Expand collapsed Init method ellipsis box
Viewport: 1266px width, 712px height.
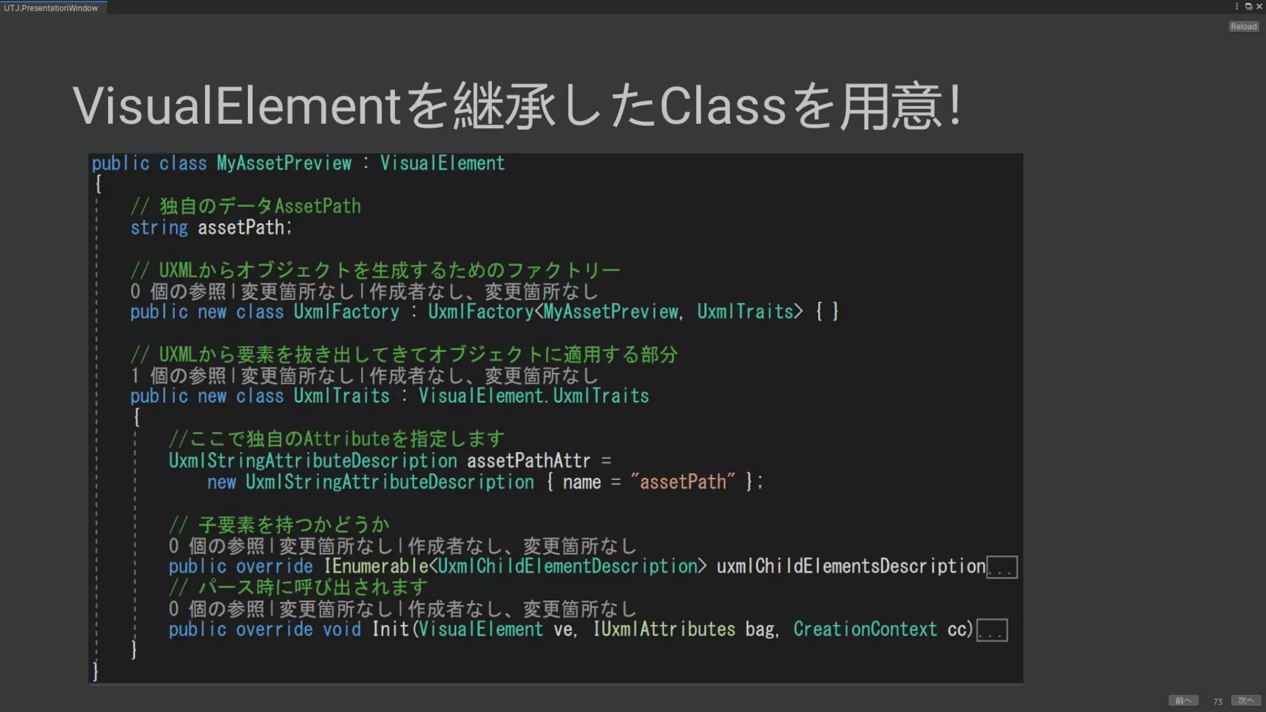(992, 630)
